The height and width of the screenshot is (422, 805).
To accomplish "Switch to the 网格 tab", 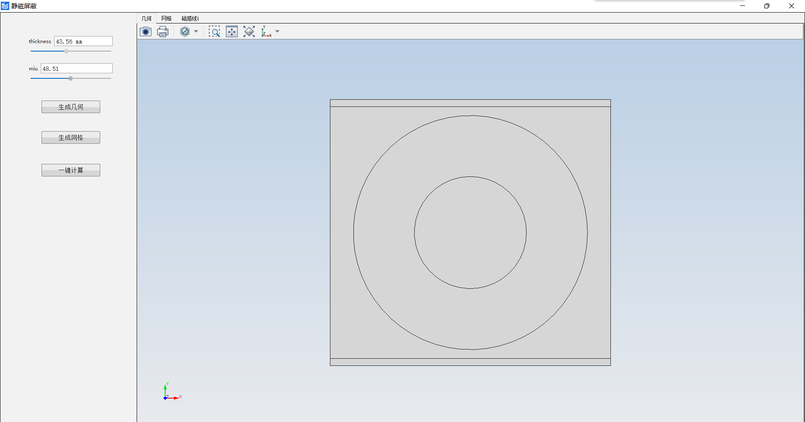I will 166,18.
